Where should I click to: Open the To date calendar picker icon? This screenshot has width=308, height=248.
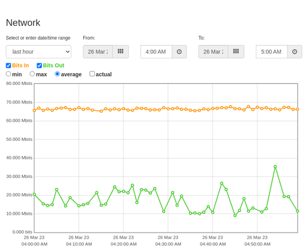(x=236, y=52)
